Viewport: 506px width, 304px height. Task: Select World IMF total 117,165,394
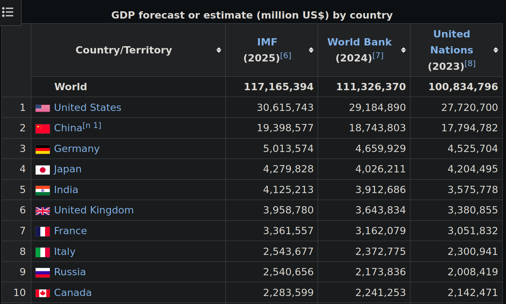pos(278,87)
